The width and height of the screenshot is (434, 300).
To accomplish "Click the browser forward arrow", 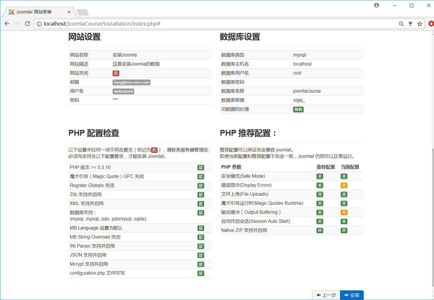I will 17,24.
